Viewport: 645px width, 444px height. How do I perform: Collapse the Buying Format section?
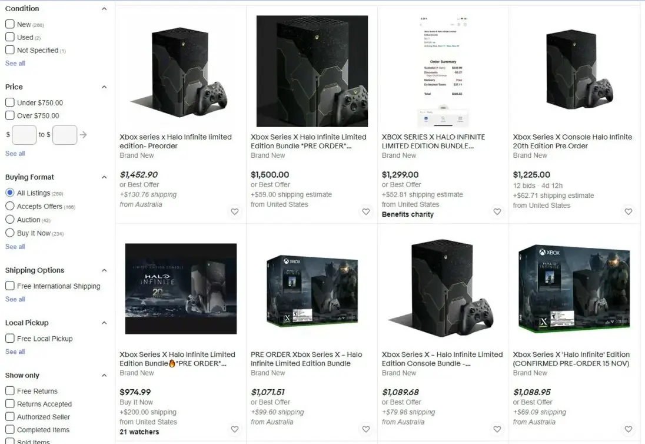point(104,177)
